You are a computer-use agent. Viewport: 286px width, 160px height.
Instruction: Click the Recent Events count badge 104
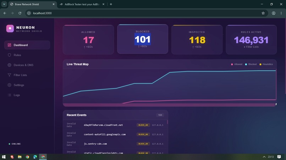point(160,115)
